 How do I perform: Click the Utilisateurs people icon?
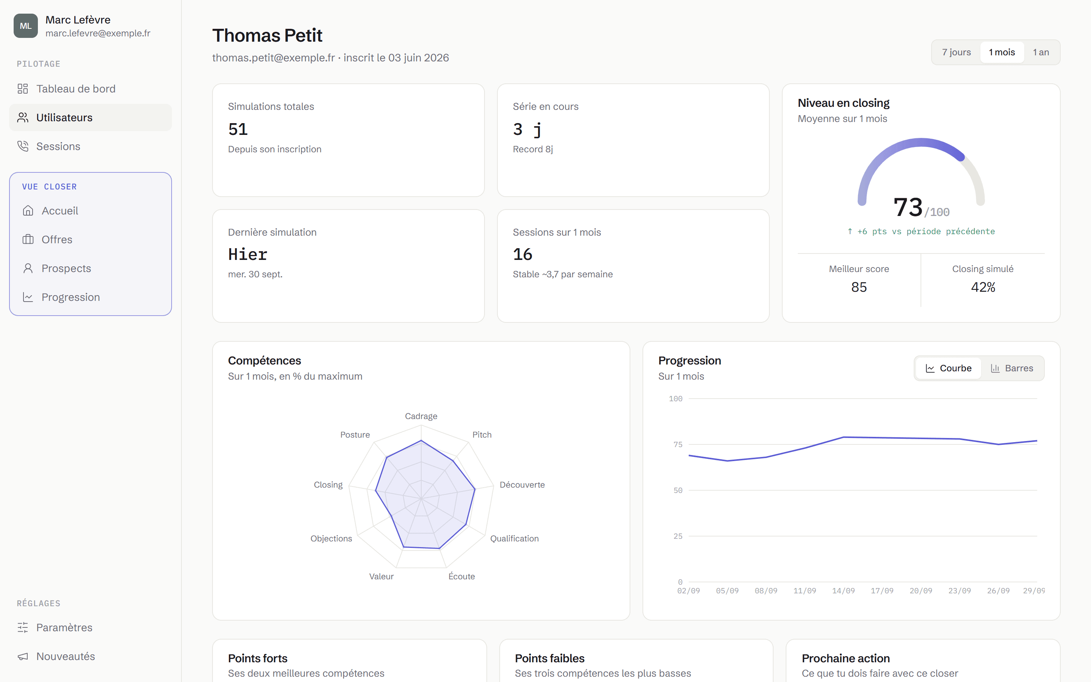(23, 118)
